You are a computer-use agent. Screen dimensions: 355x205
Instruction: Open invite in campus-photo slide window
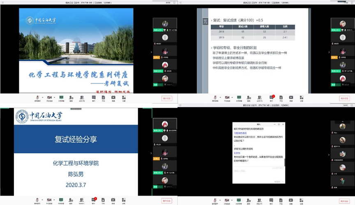(x=71, y=98)
